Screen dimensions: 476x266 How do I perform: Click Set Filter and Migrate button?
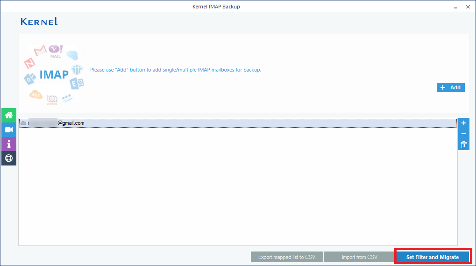click(433, 257)
